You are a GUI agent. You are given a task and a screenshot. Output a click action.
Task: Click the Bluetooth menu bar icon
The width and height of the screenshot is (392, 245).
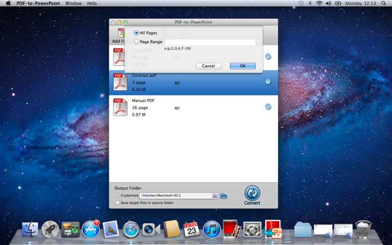tap(310, 3)
